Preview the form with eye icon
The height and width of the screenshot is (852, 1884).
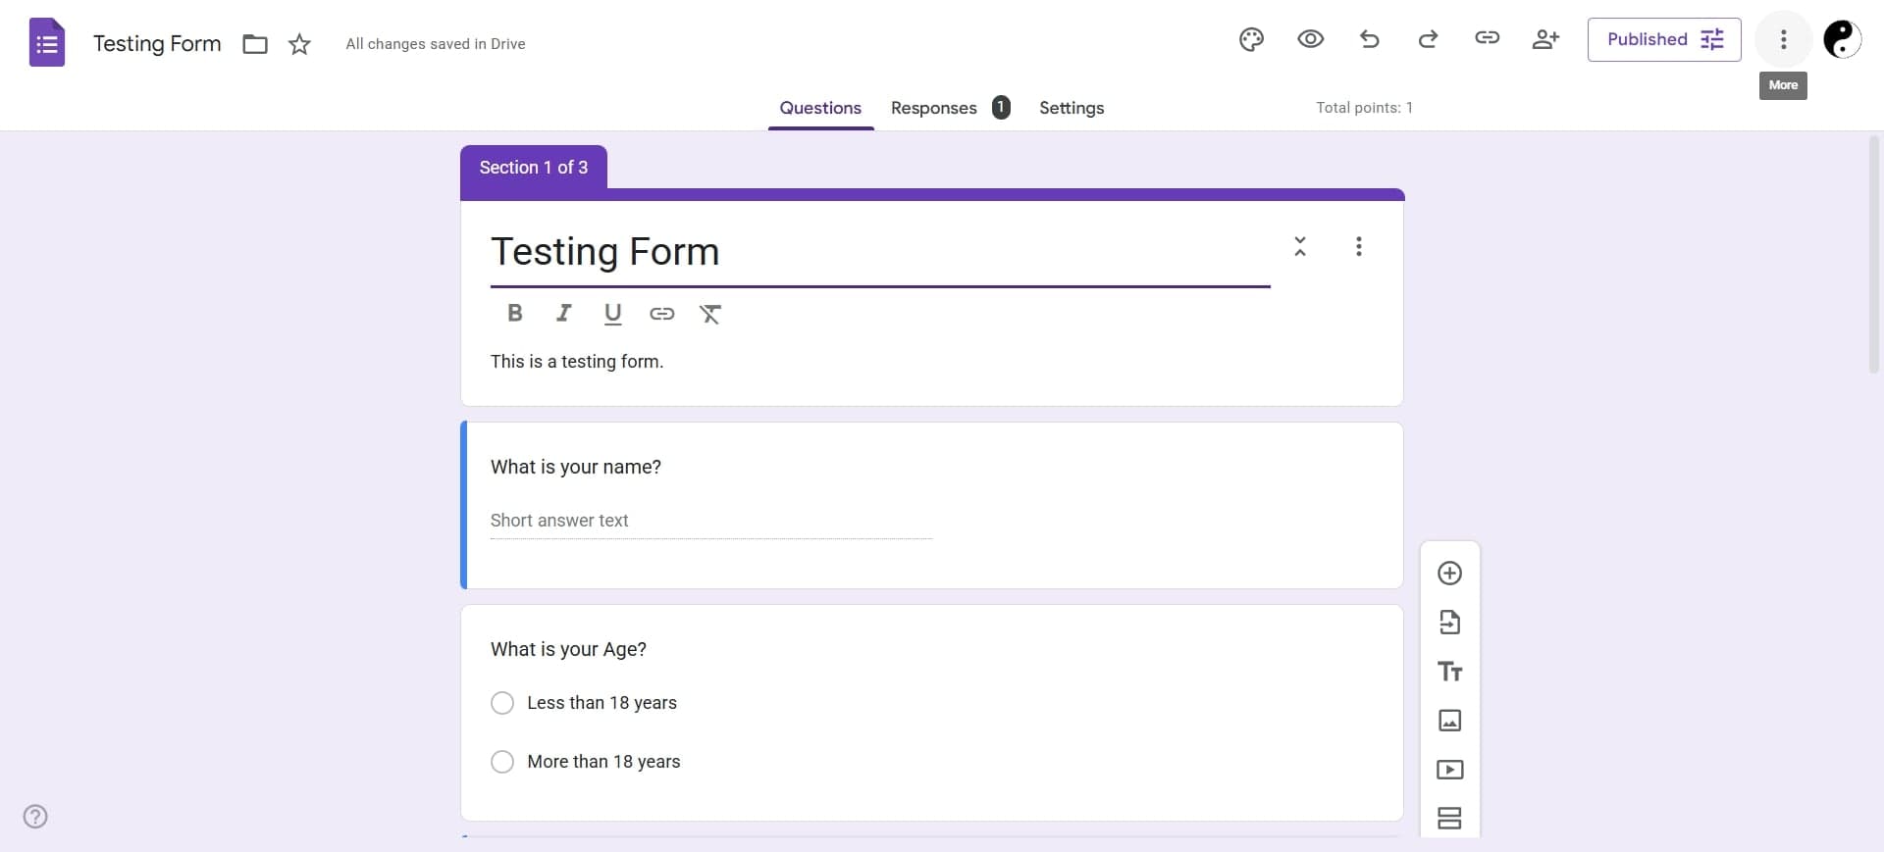1310,39
